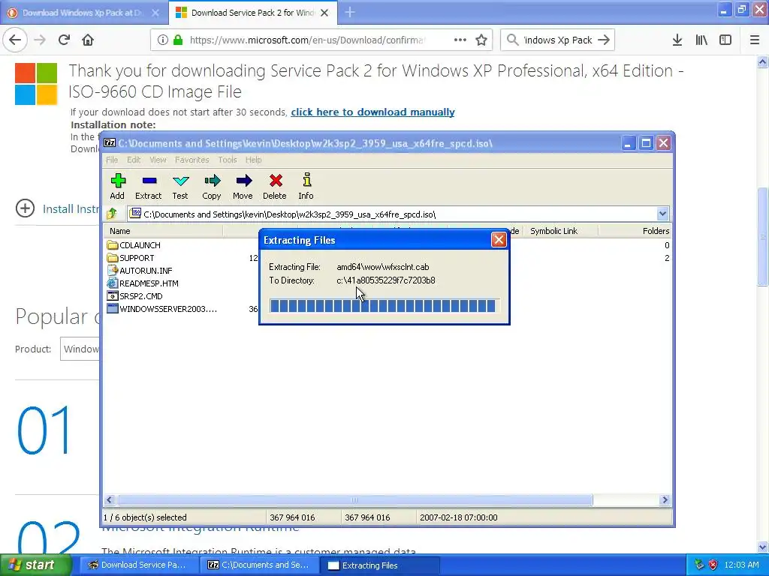Expand the 7-Zip address path dropdown
This screenshot has width=769, height=576.
[x=662, y=214]
